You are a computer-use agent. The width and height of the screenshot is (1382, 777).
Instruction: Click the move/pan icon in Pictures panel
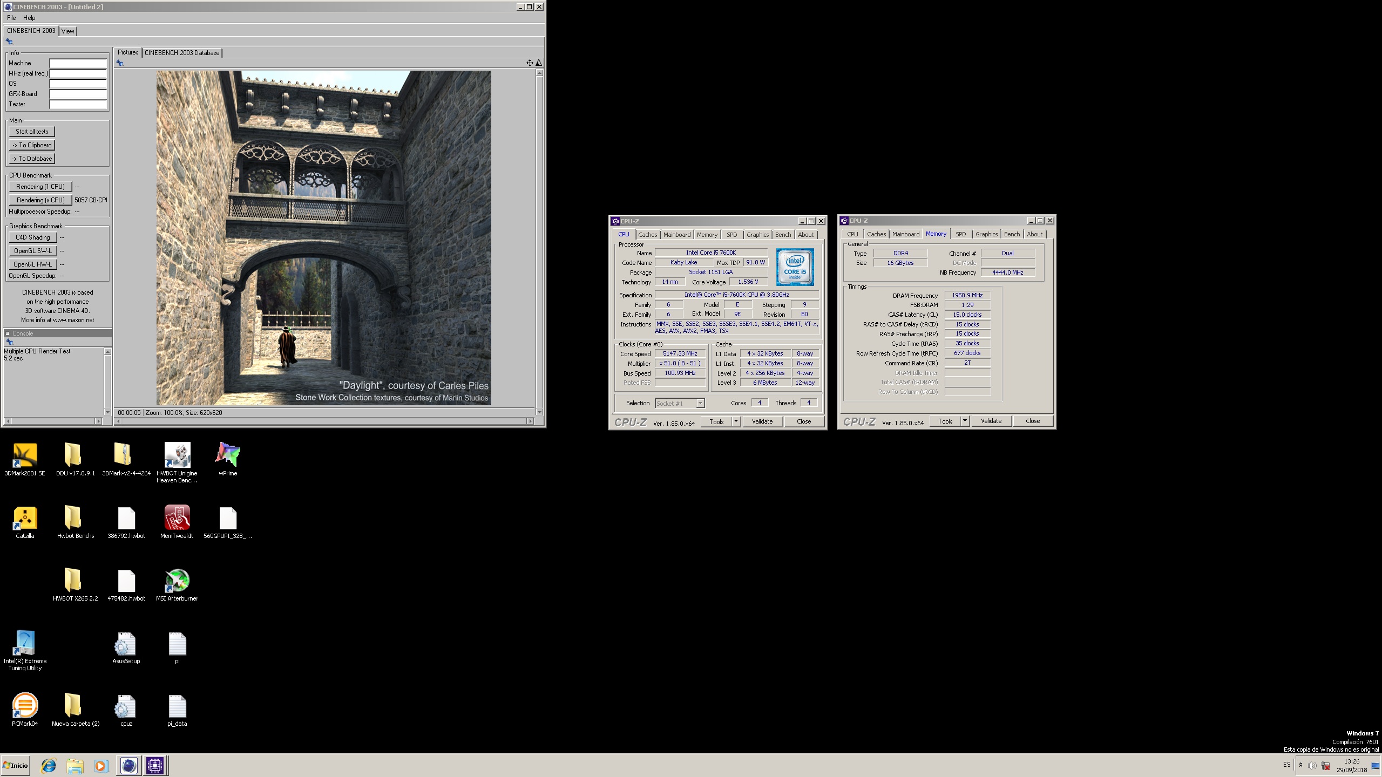[x=530, y=63]
